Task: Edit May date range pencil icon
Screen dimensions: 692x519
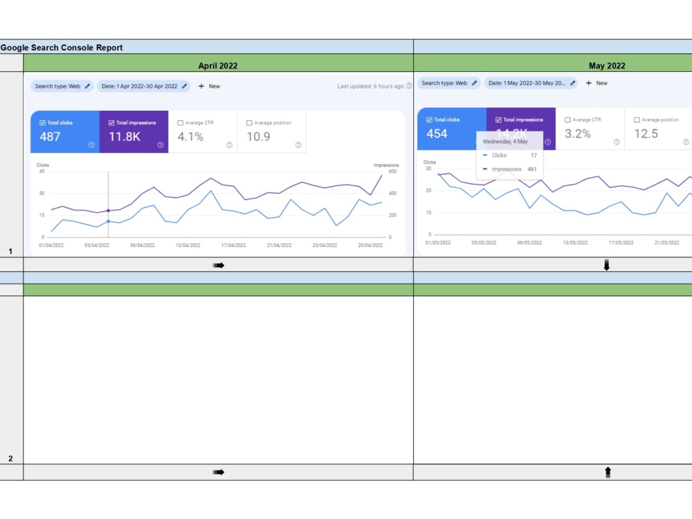Action: 572,83
